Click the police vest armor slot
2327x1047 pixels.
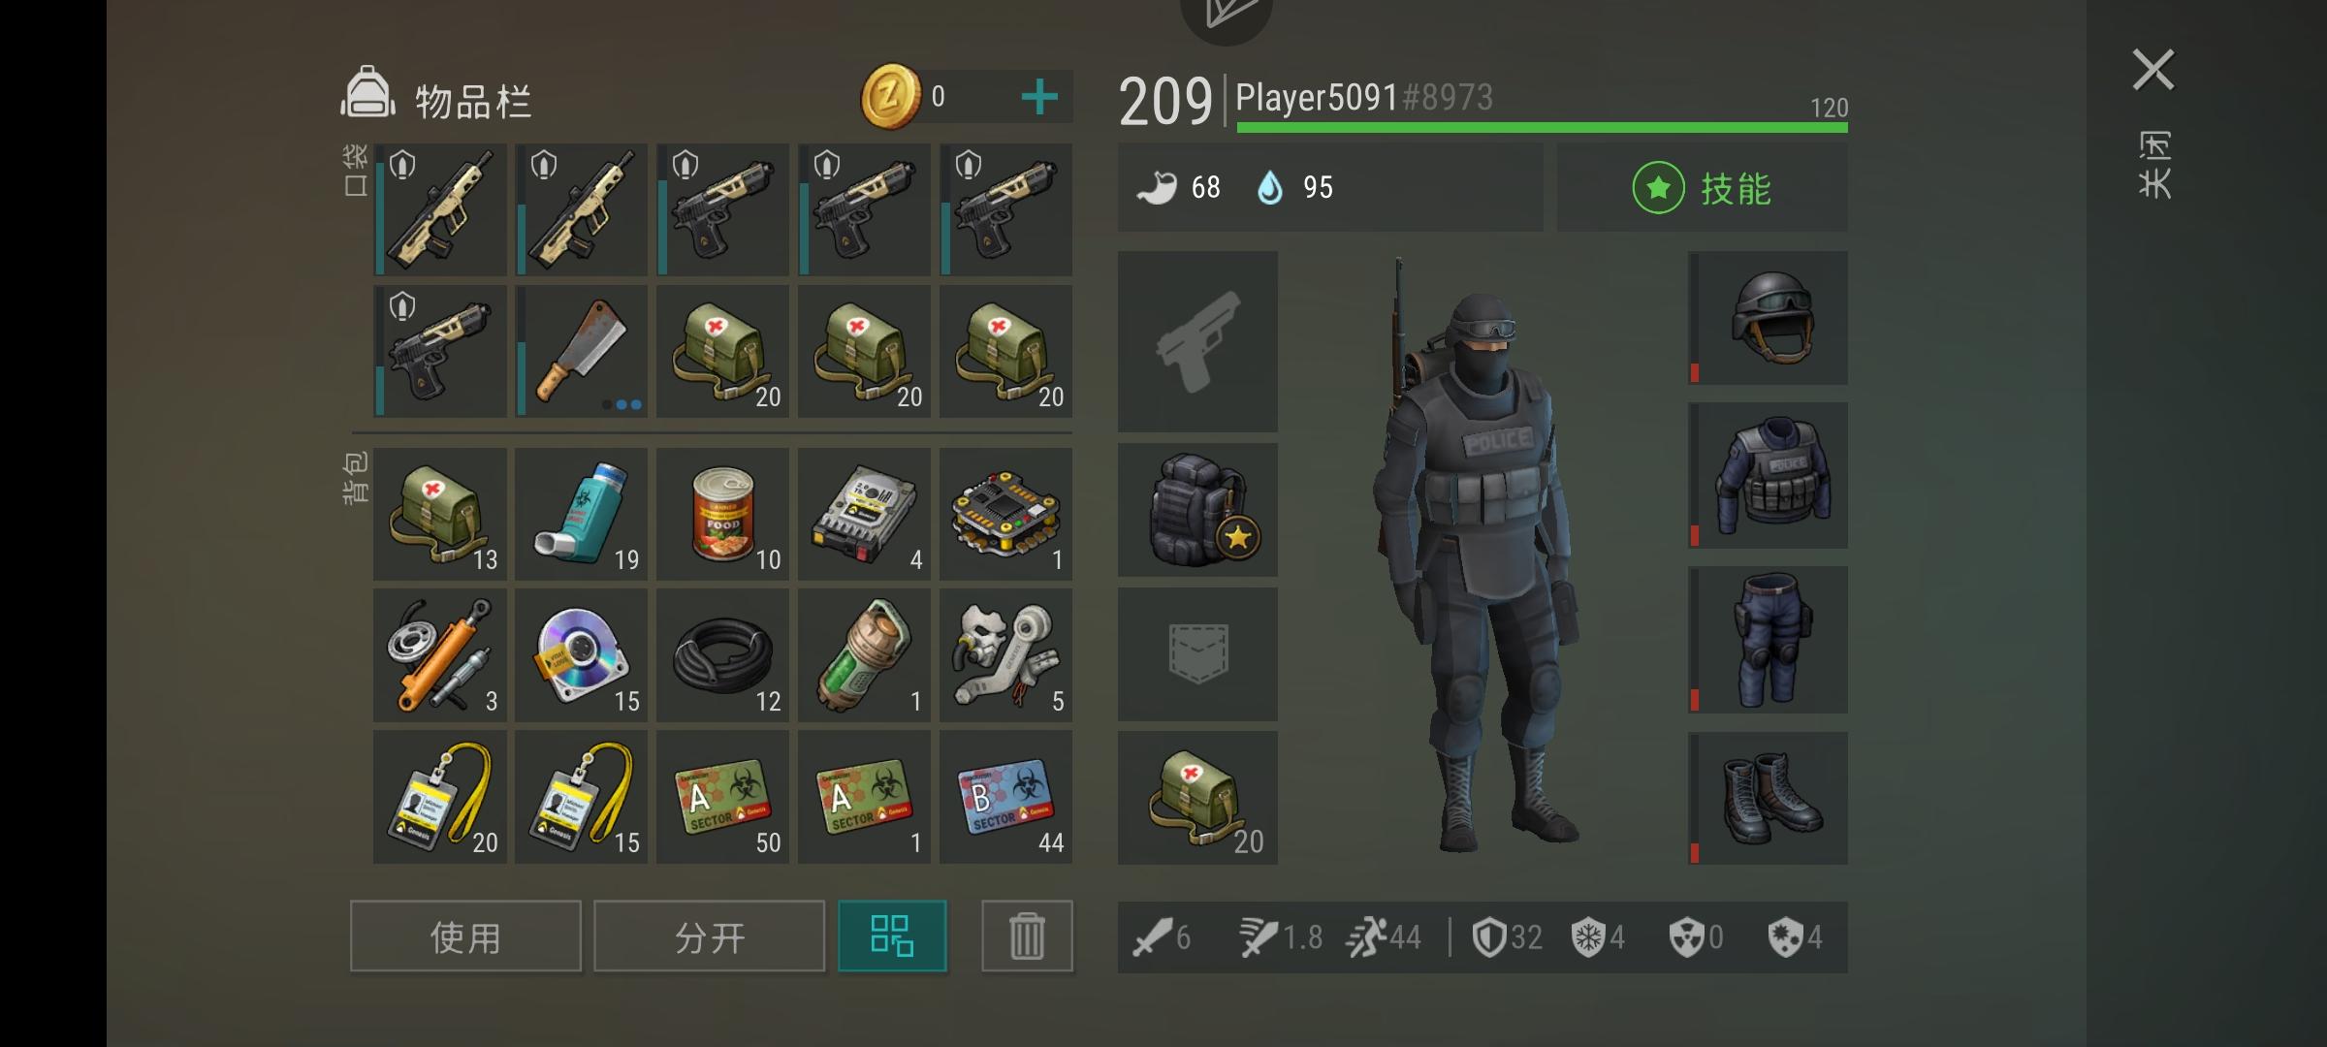click(1769, 476)
